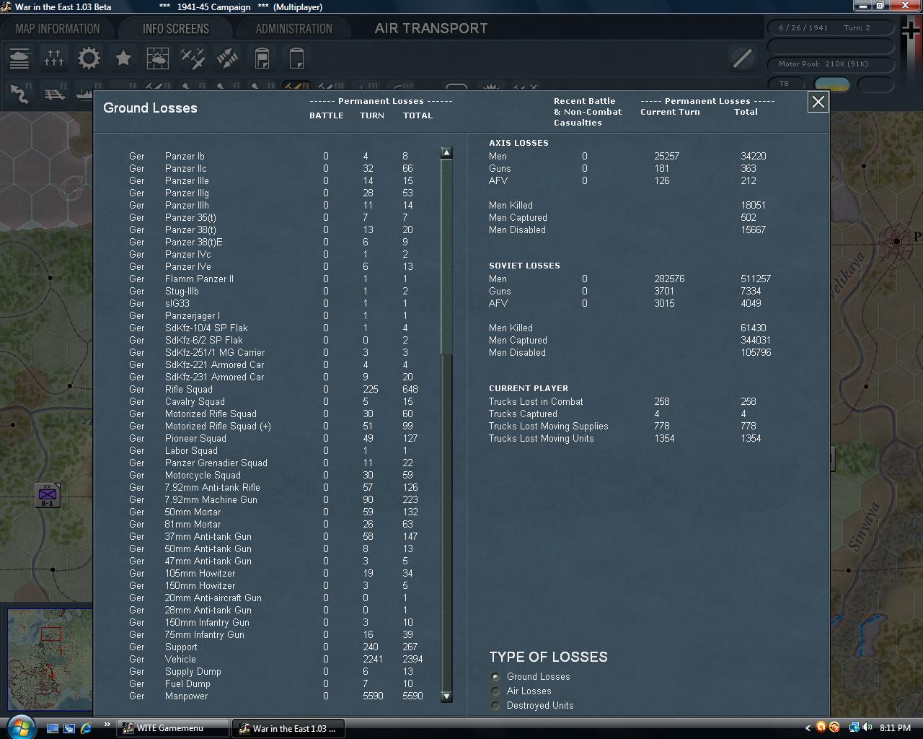Select the Ground Losses radio option

(495, 677)
